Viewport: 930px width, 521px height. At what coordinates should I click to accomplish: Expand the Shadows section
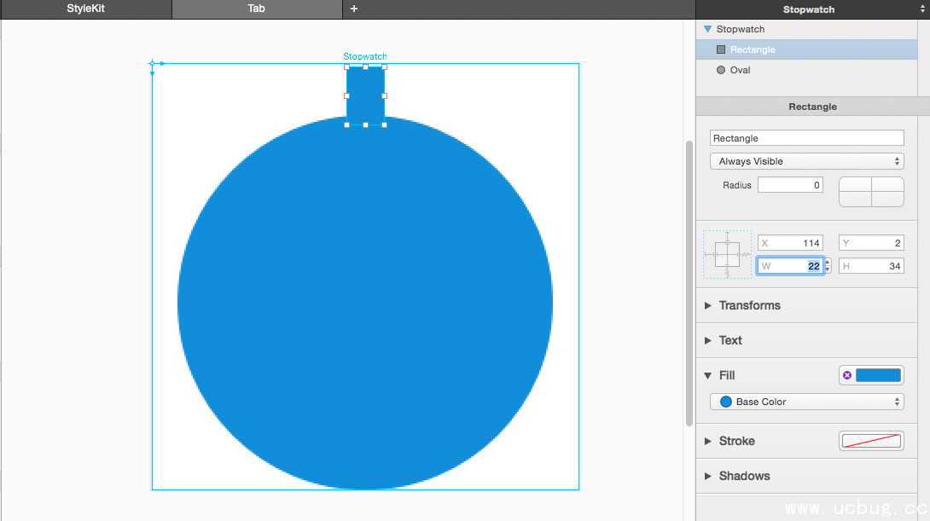(707, 477)
